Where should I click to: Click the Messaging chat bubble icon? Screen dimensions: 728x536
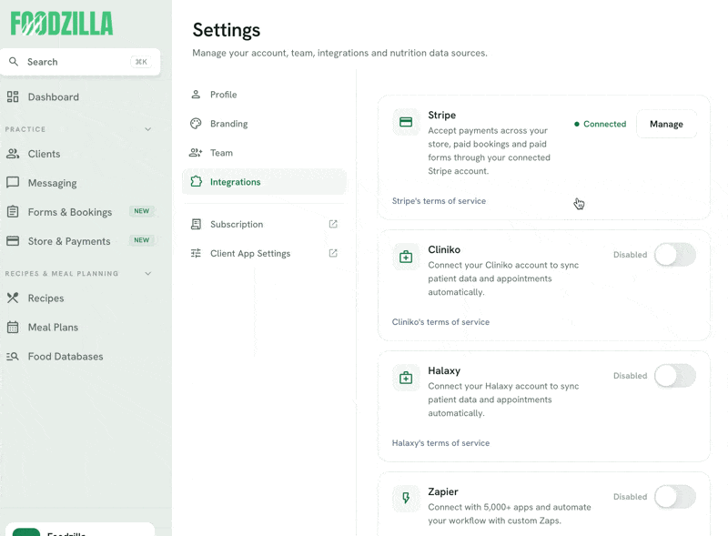tap(13, 183)
